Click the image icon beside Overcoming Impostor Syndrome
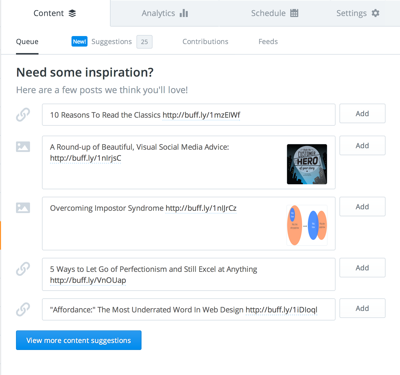This screenshot has width=400, height=375. (x=23, y=208)
